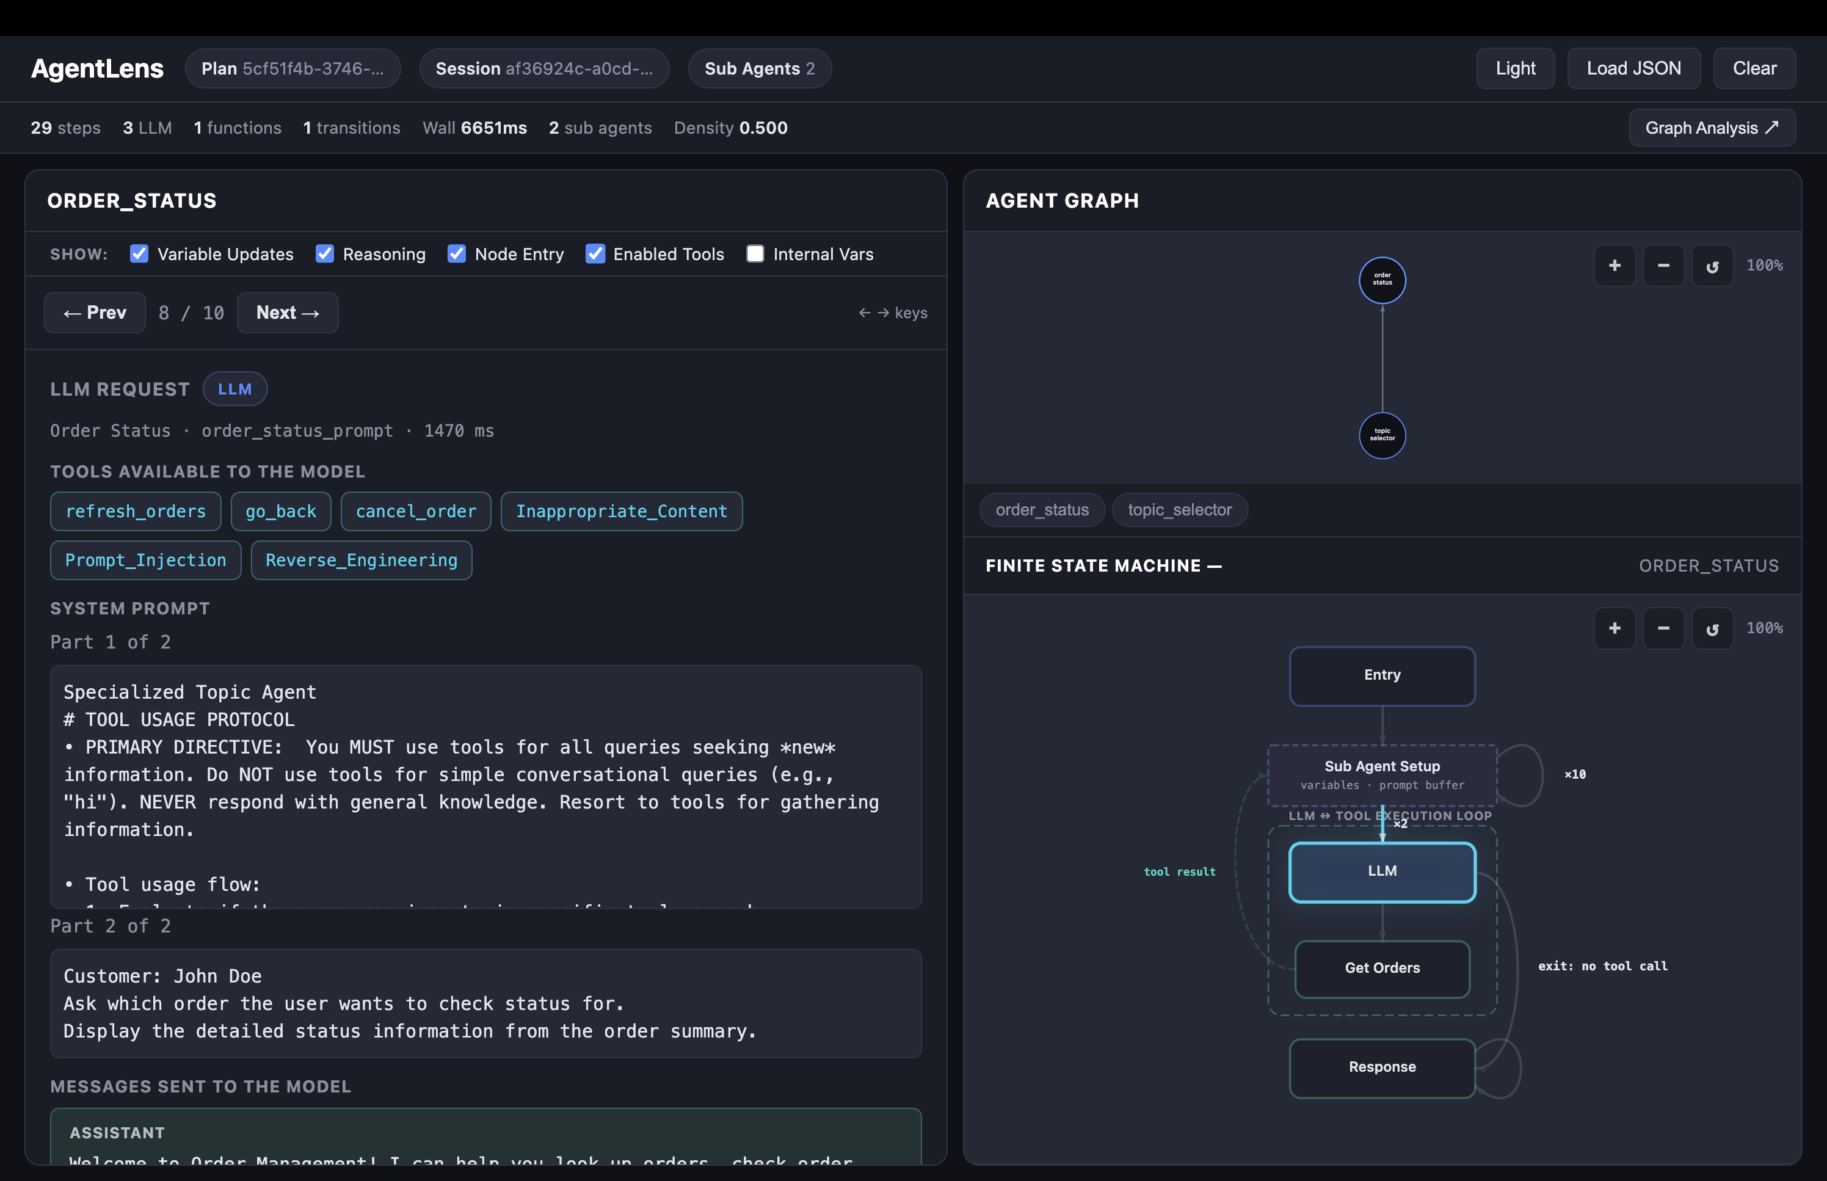Select the Entry state node
Viewport: 1827px width, 1181px height.
(x=1382, y=675)
